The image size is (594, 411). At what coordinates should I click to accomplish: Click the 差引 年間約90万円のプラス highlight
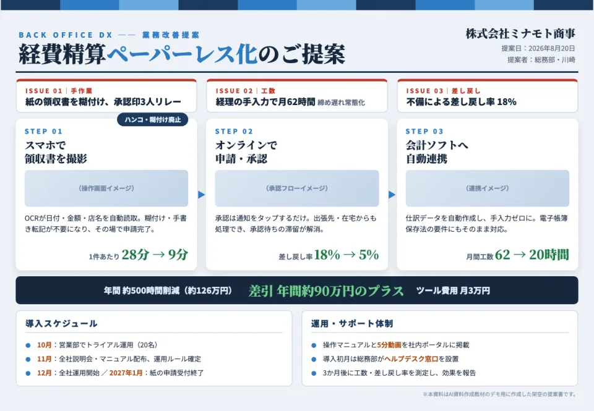pyautogui.click(x=326, y=290)
